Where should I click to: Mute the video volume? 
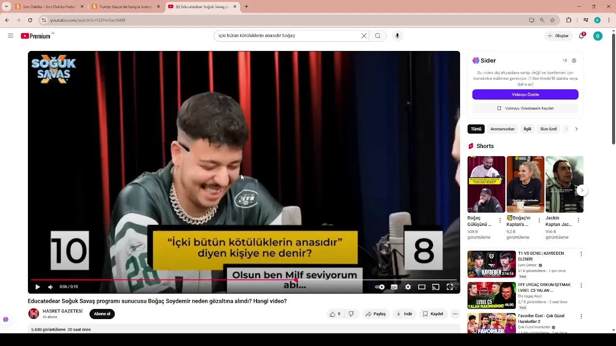[51, 287]
